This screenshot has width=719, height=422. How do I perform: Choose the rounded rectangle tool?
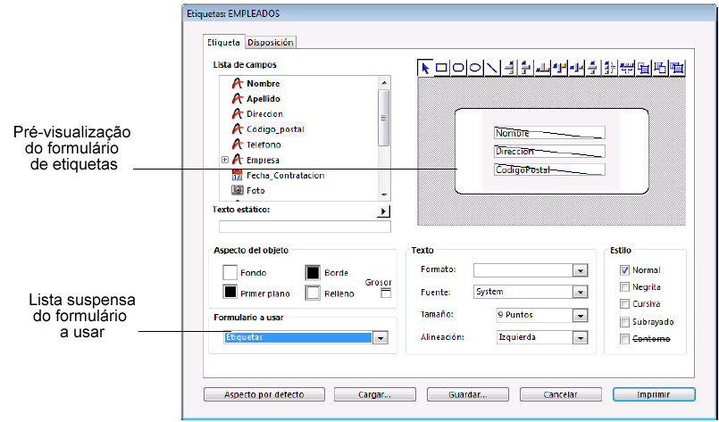pos(459,67)
